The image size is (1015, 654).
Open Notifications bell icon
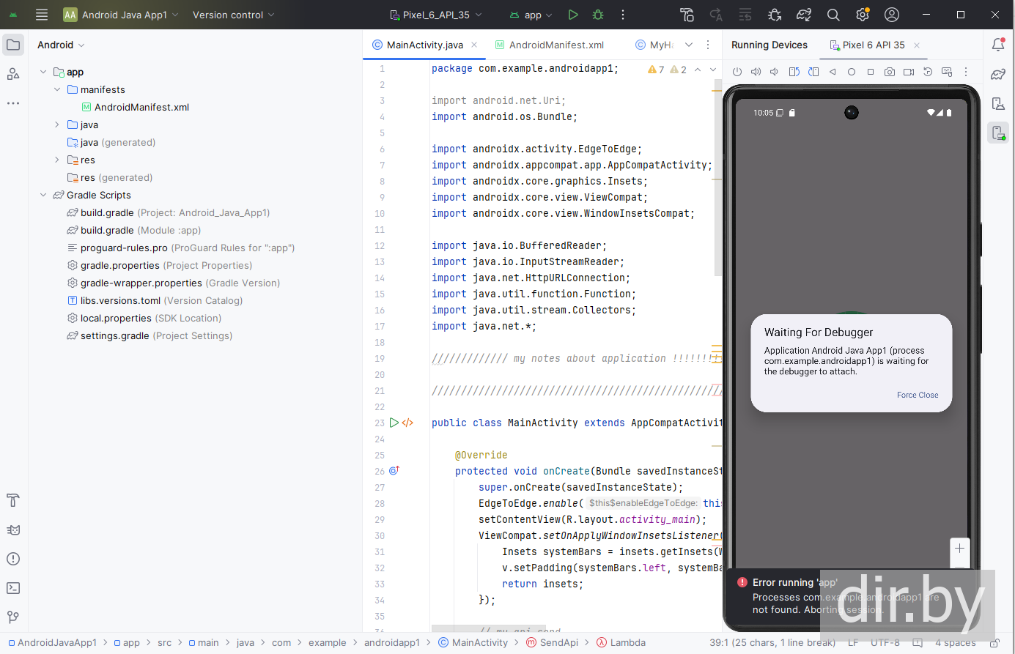(x=998, y=45)
